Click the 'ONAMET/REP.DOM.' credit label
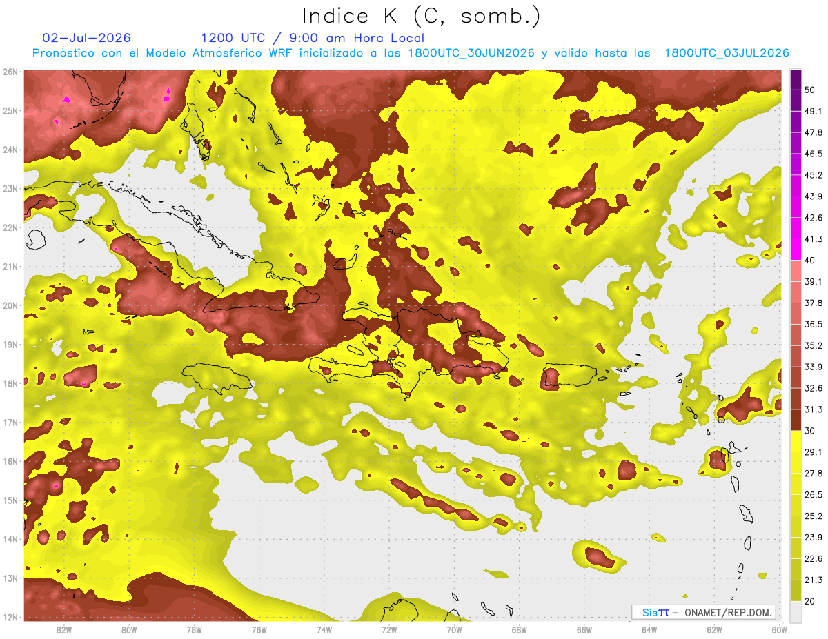The height and width of the screenshot is (639, 828). [728, 612]
